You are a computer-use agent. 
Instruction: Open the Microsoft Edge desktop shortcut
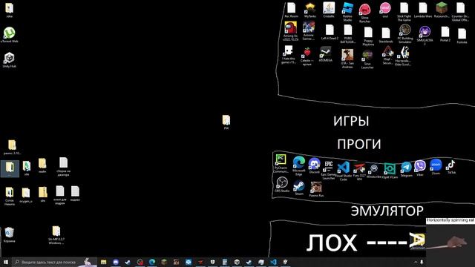click(x=298, y=165)
